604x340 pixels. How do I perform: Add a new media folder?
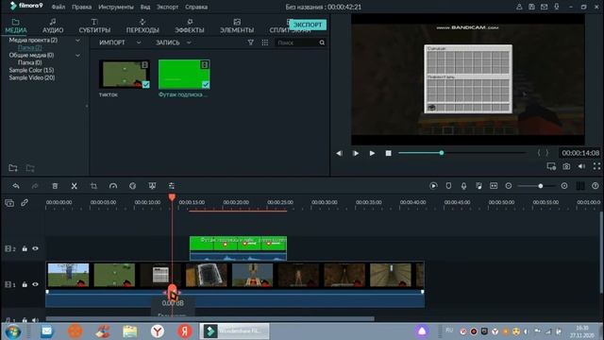(x=13, y=168)
